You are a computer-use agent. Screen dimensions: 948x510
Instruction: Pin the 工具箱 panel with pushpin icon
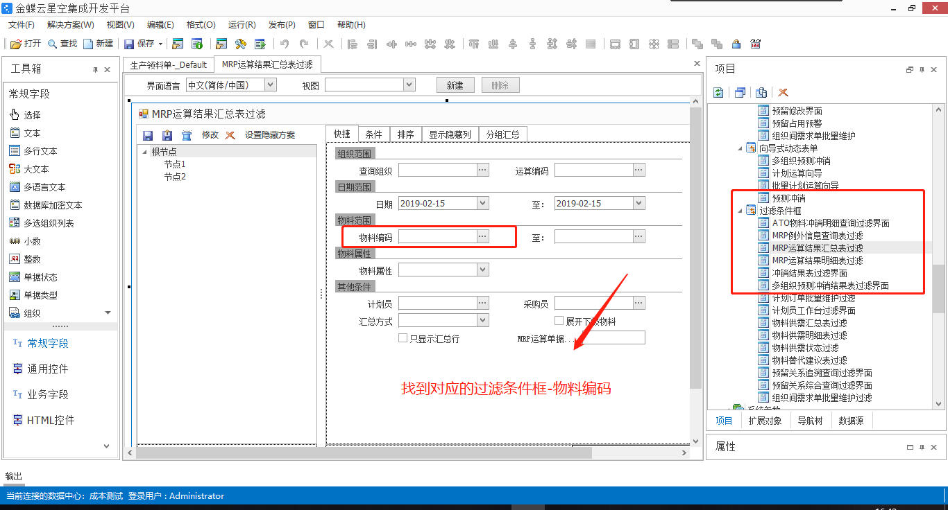point(96,70)
